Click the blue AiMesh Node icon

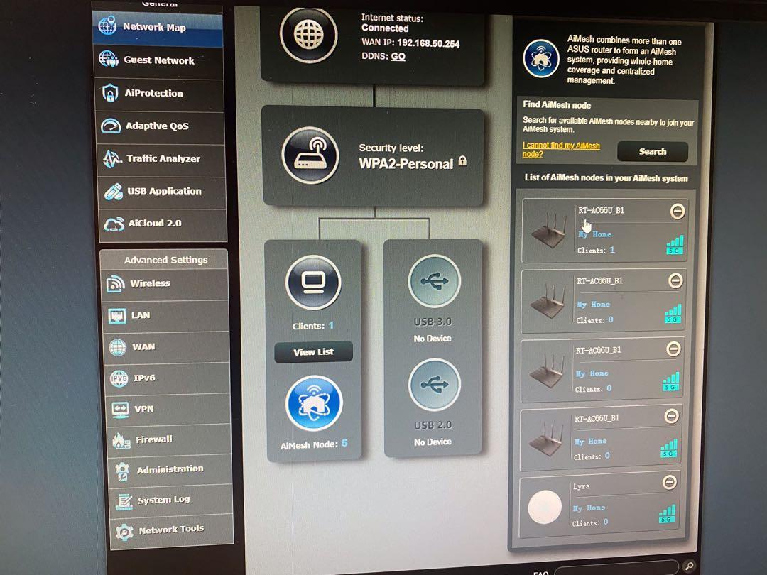314,403
